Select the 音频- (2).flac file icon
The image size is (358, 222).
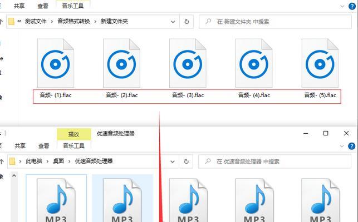point(122,63)
